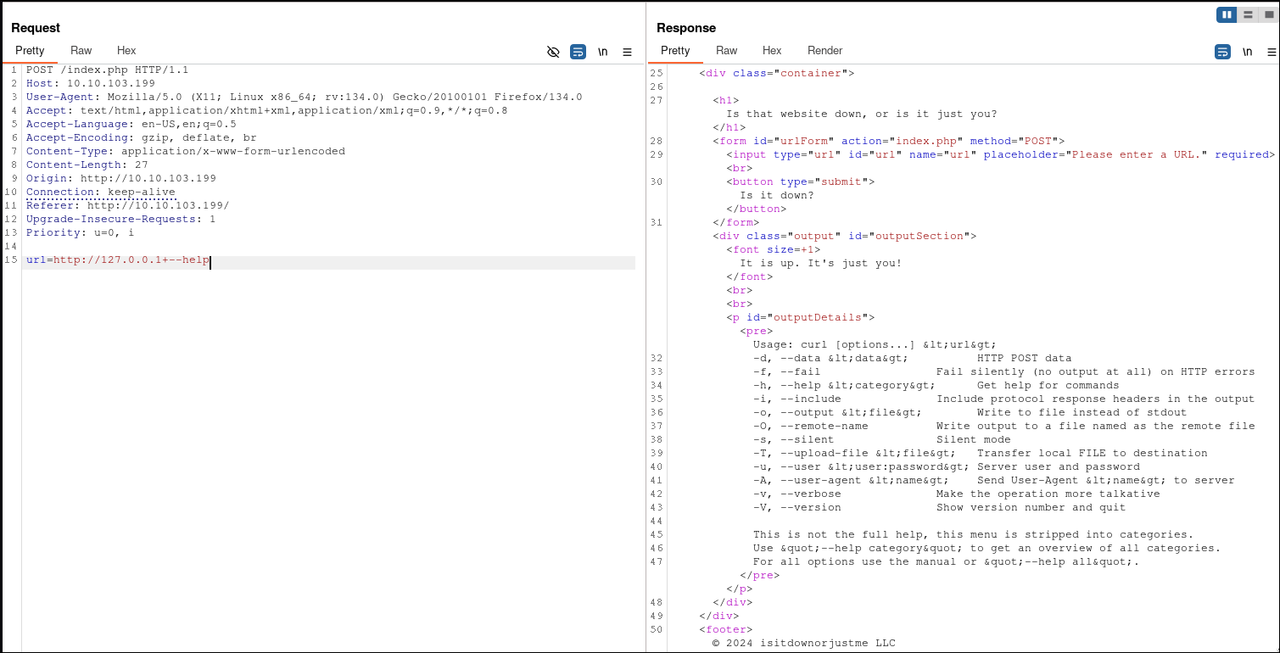Click response line number 25 in gutter
The image size is (1280, 653).
tap(657, 73)
